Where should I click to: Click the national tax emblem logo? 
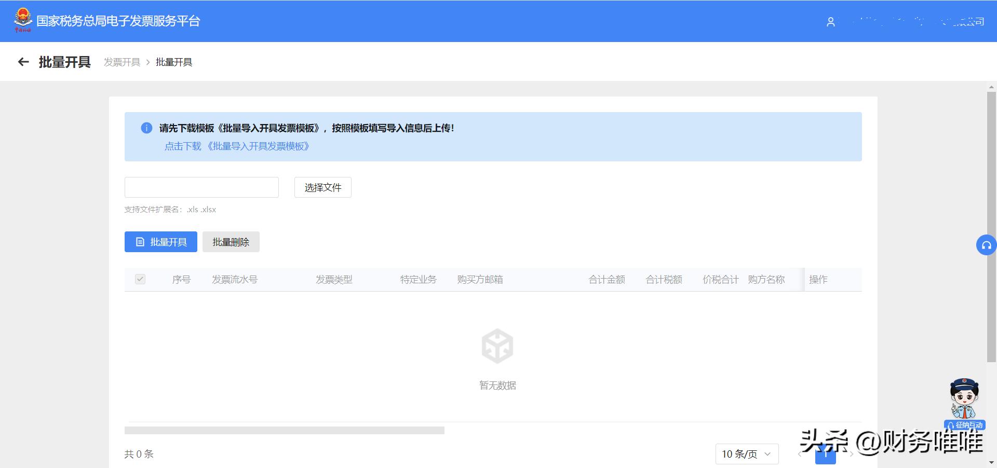click(23, 20)
